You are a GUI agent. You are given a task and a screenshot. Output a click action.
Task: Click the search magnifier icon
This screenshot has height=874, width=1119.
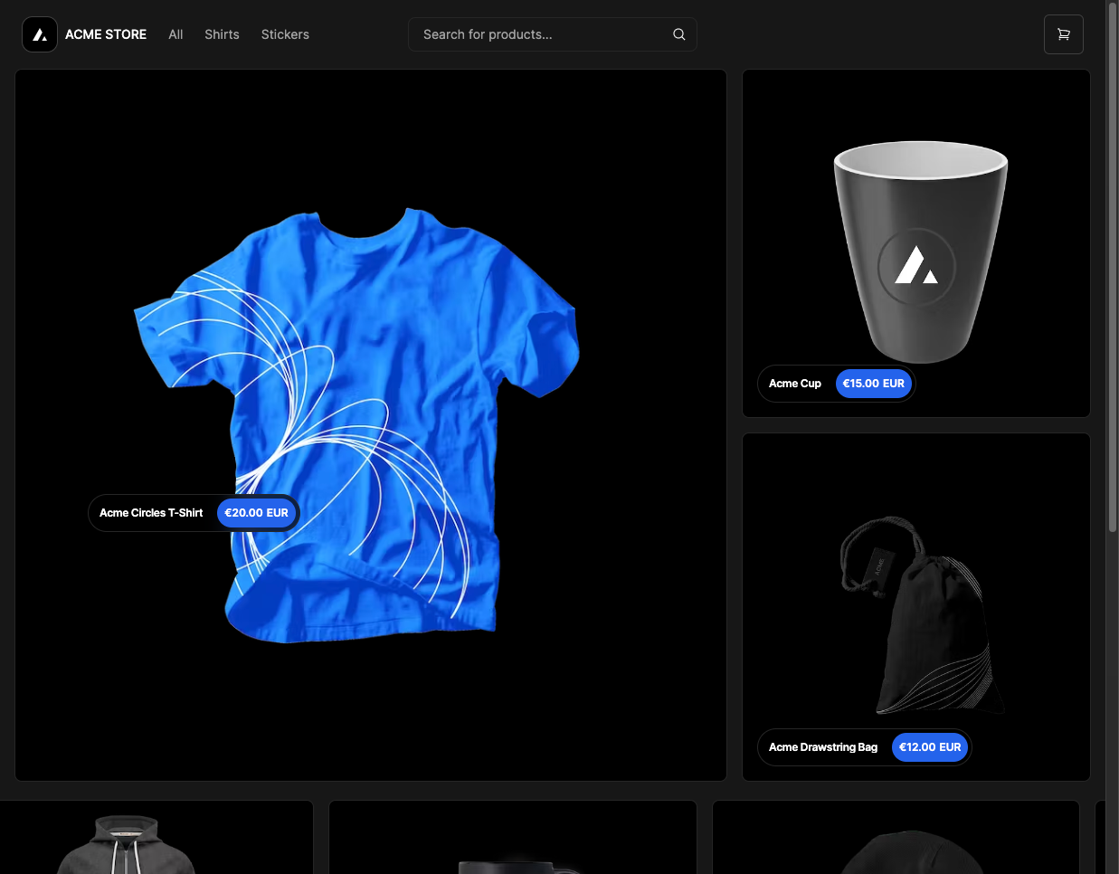678,33
